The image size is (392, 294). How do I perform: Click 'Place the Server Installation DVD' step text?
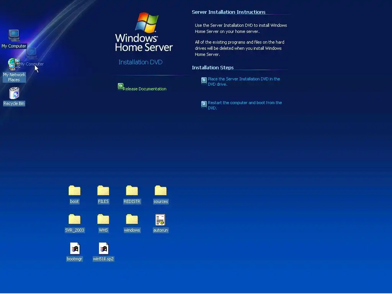coord(244,82)
